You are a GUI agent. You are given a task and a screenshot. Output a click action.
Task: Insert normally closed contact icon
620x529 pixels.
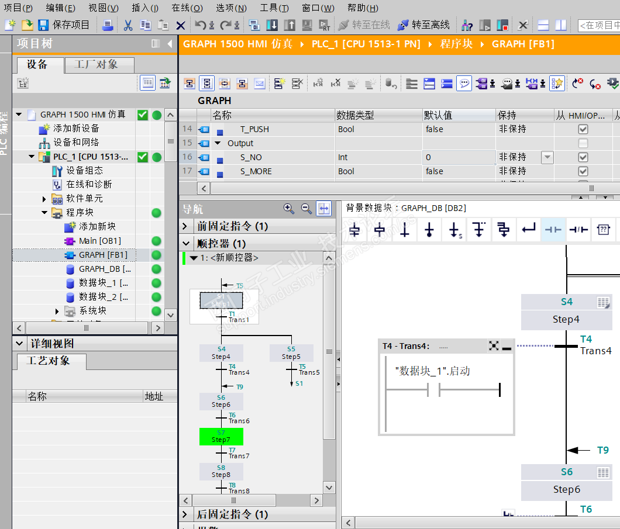578,229
